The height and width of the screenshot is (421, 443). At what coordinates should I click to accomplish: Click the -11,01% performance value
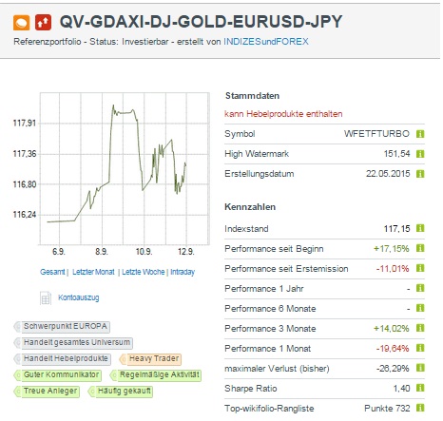pos(393,268)
